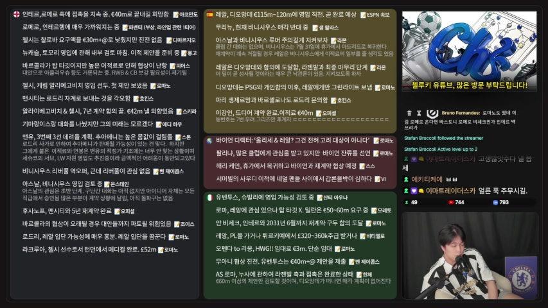Click the trash icon in Bruno Fernandes chat row
Image resolution: width=548 pixels, height=308 pixels.
[409, 113]
